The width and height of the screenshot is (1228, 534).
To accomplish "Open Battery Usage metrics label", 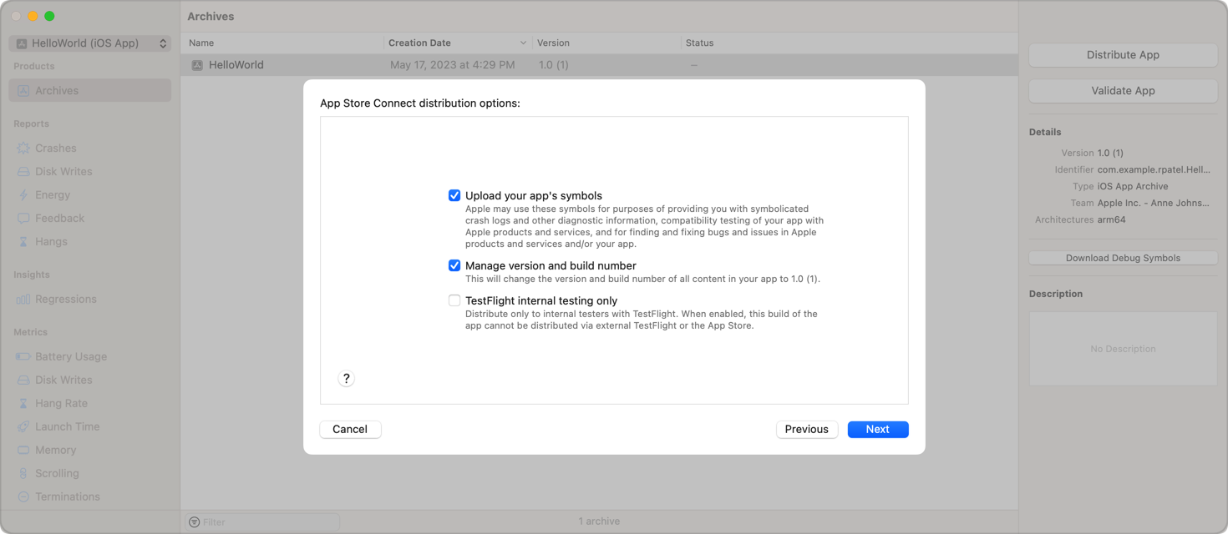I will 71,356.
